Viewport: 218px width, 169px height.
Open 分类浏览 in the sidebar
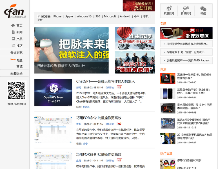click(16, 53)
